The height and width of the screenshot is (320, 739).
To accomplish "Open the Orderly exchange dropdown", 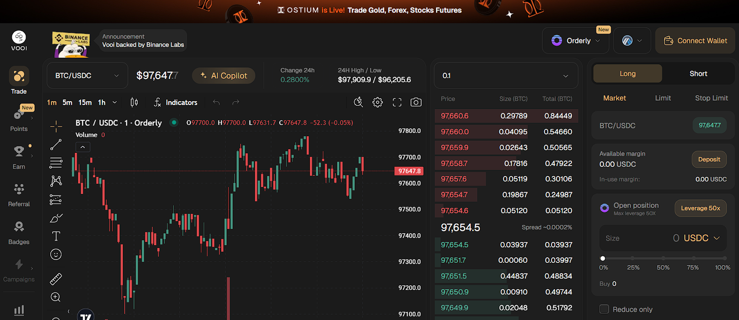I will click(x=575, y=41).
